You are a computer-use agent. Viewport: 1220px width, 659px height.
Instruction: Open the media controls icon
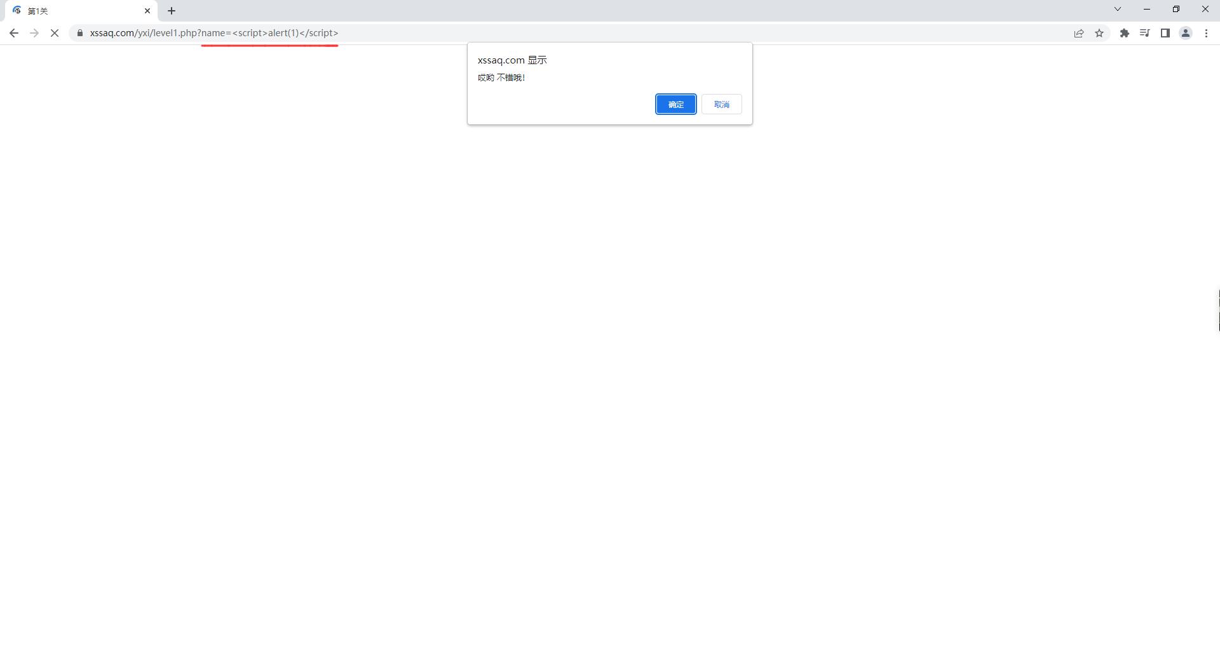pos(1145,33)
